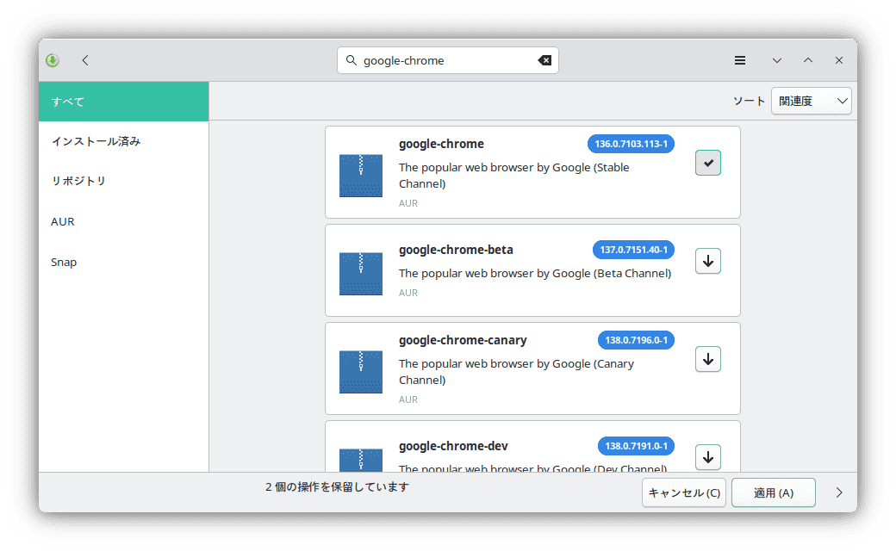Minimize the window with down chevron
896x551 pixels.
[777, 60]
